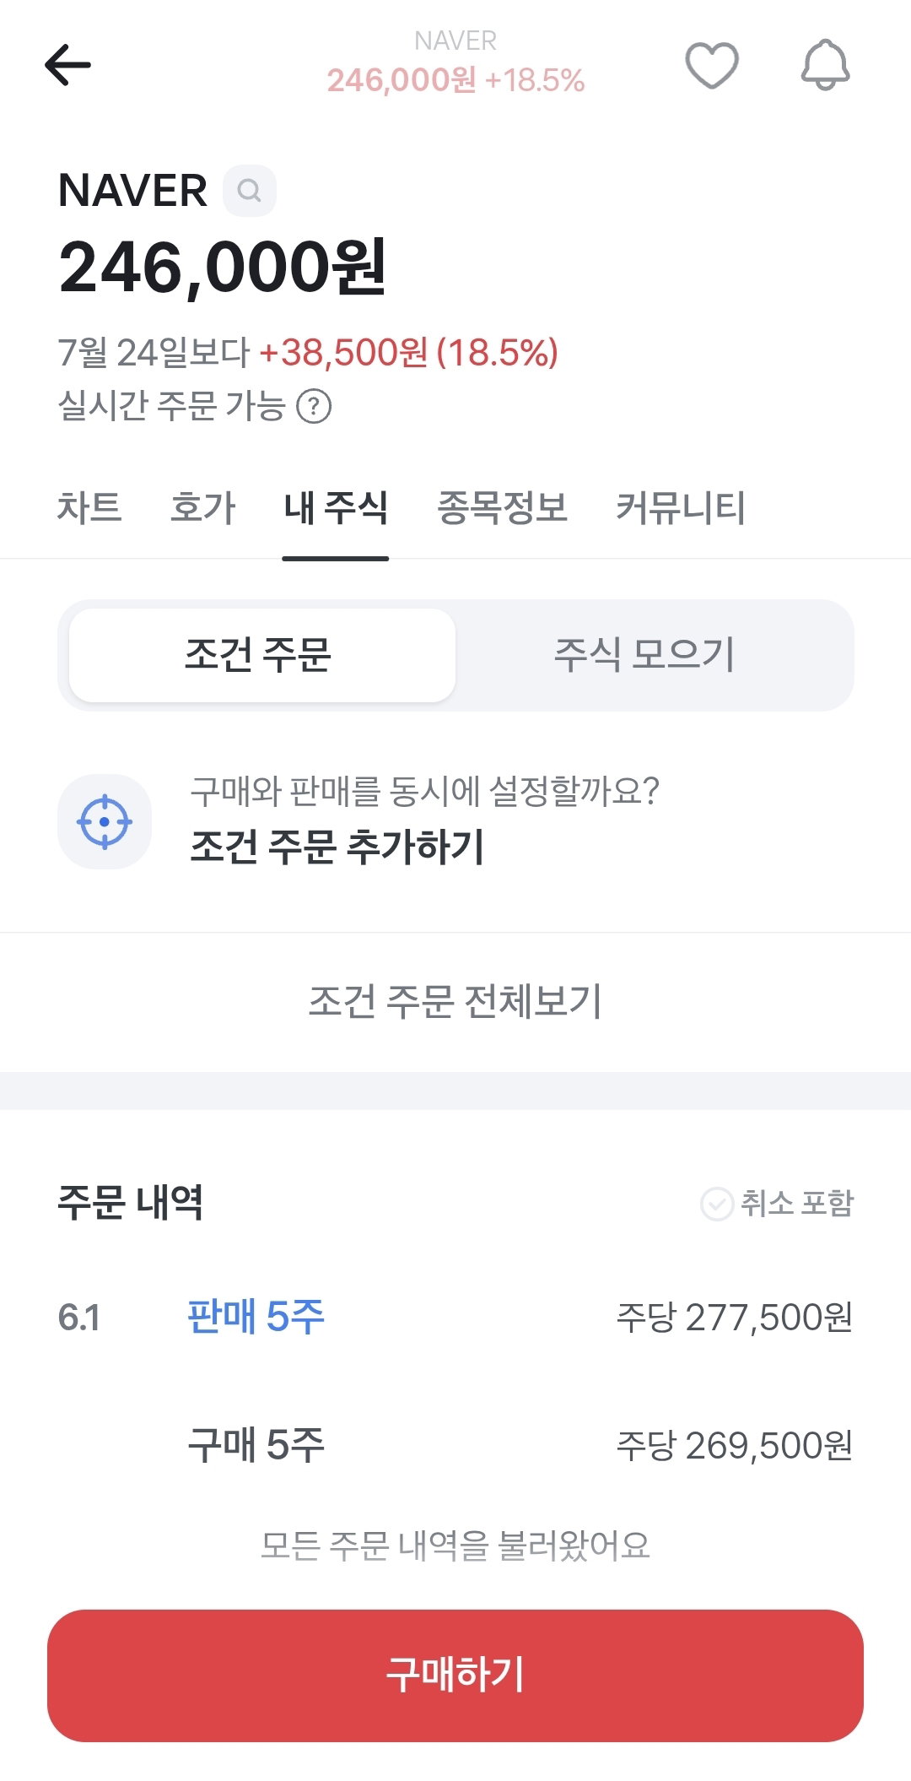Add NAVER to favorites with heart icon
This screenshot has width=911, height=1781.
[x=712, y=65]
